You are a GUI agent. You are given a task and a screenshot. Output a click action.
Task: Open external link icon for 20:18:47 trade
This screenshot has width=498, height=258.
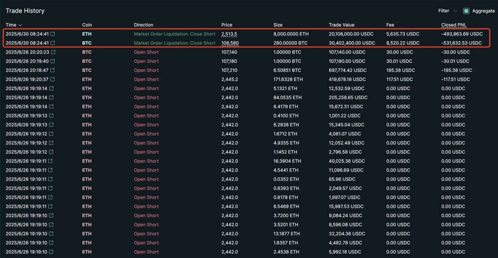(x=53, y=70)
